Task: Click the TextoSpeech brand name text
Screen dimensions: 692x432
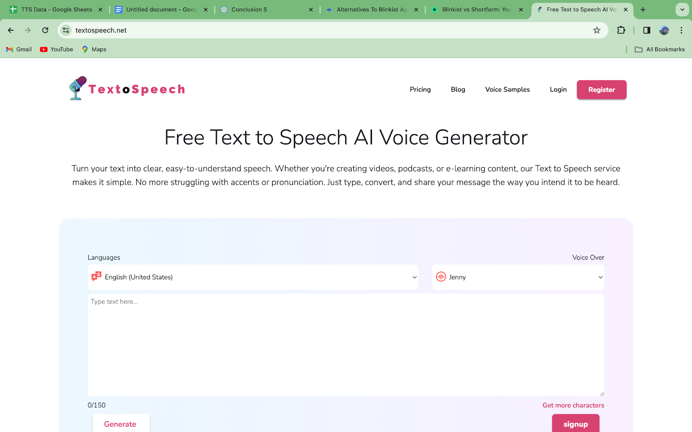Action: point(137,89)
